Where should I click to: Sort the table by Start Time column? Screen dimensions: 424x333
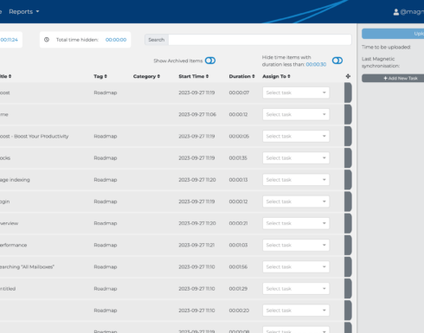(194, 76)
